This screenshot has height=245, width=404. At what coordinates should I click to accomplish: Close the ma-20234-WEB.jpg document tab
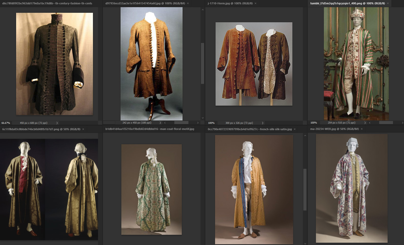[362, 129]
